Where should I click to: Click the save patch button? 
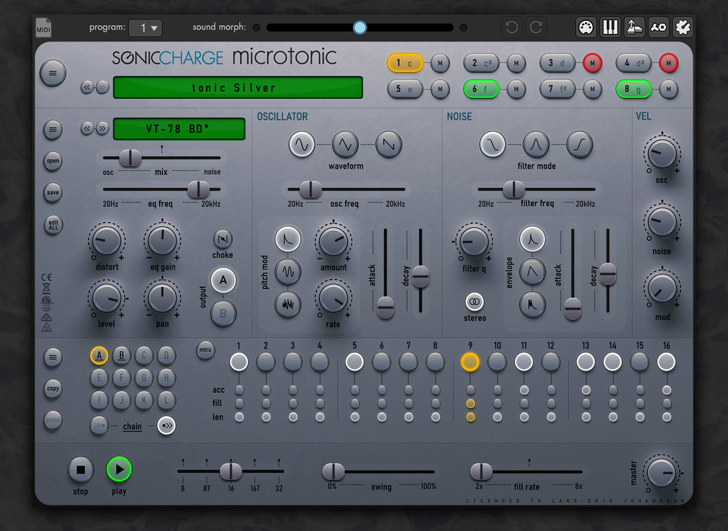[x=53, y=192]
